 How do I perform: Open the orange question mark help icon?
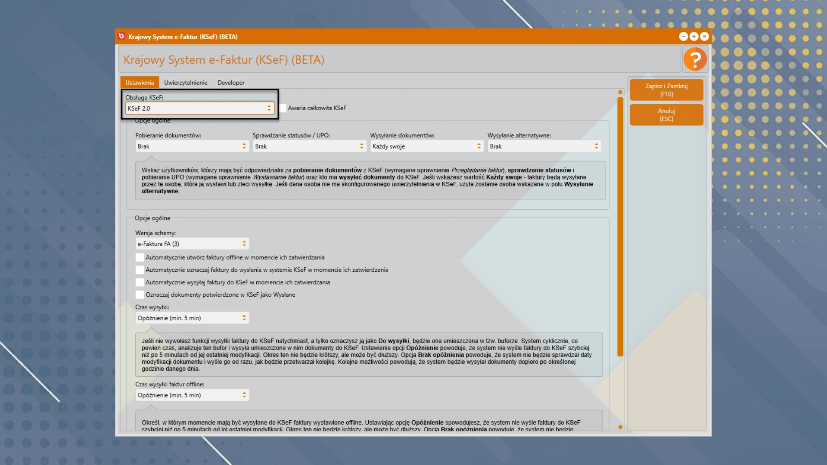[695, 59]
